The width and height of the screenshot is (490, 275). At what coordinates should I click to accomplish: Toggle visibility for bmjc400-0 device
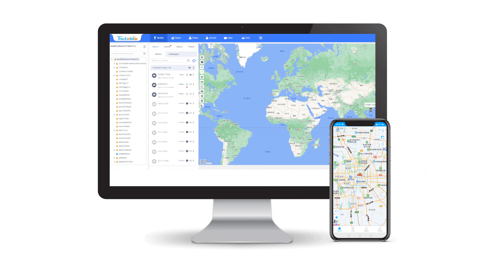(190, 84)
